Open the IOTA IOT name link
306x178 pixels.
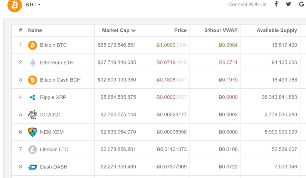pyautogui.click(x=51, y=115)
